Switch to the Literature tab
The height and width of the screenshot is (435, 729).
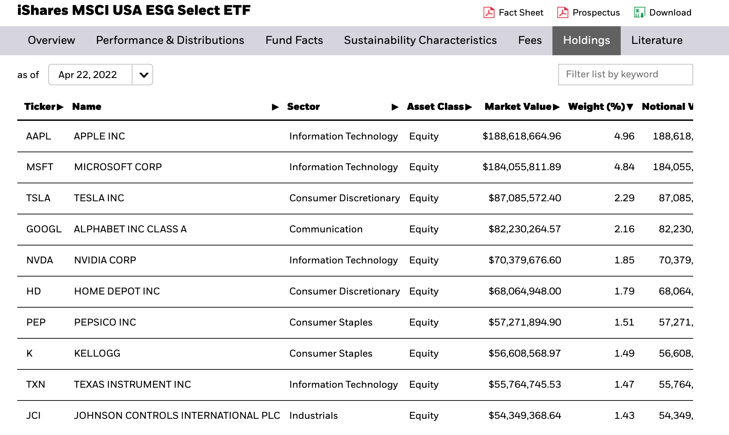pyautogui.click(x=657, y=40)
